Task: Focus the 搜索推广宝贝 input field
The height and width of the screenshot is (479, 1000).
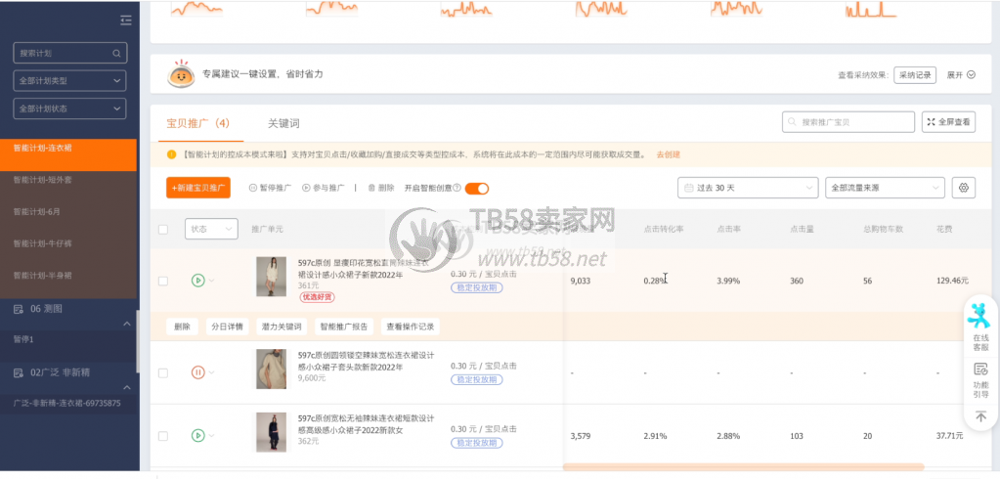Action: pyautogui.click(x=848, y=122)
